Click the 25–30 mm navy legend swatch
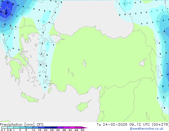 (x=54, y=128)
